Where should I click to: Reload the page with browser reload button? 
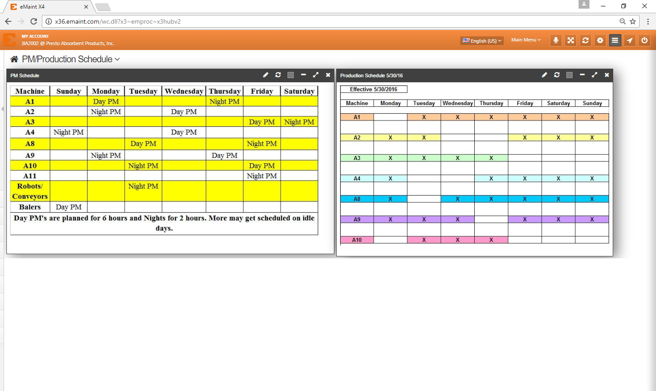(x=34, y=21)
